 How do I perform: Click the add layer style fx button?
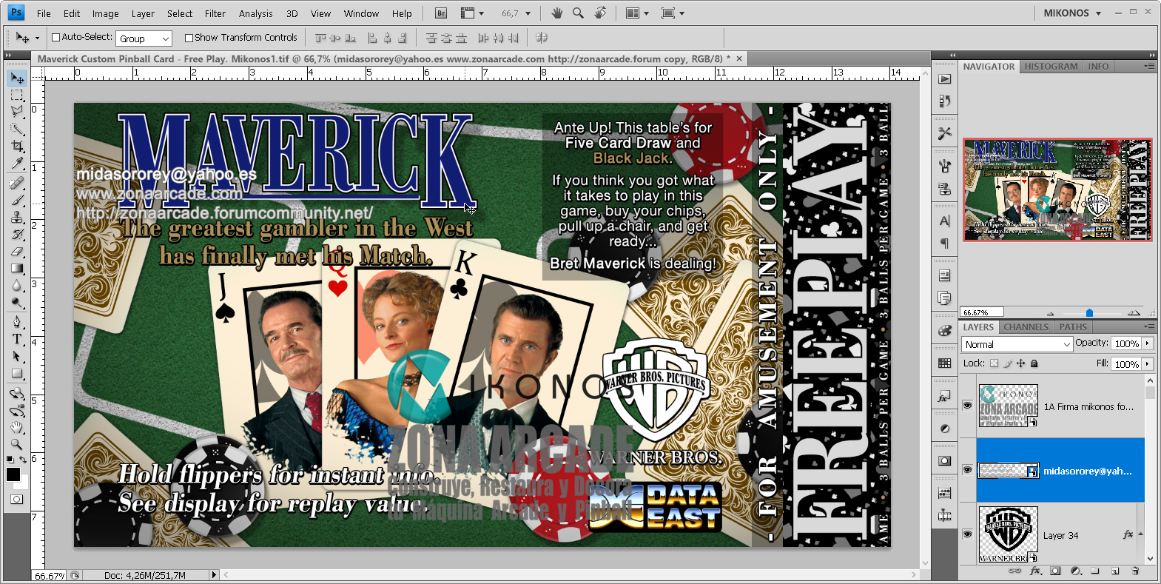pos(1035,571)
